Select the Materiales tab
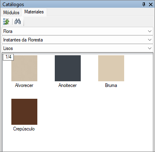Screen dimensions: 155x152 (34, 12)
